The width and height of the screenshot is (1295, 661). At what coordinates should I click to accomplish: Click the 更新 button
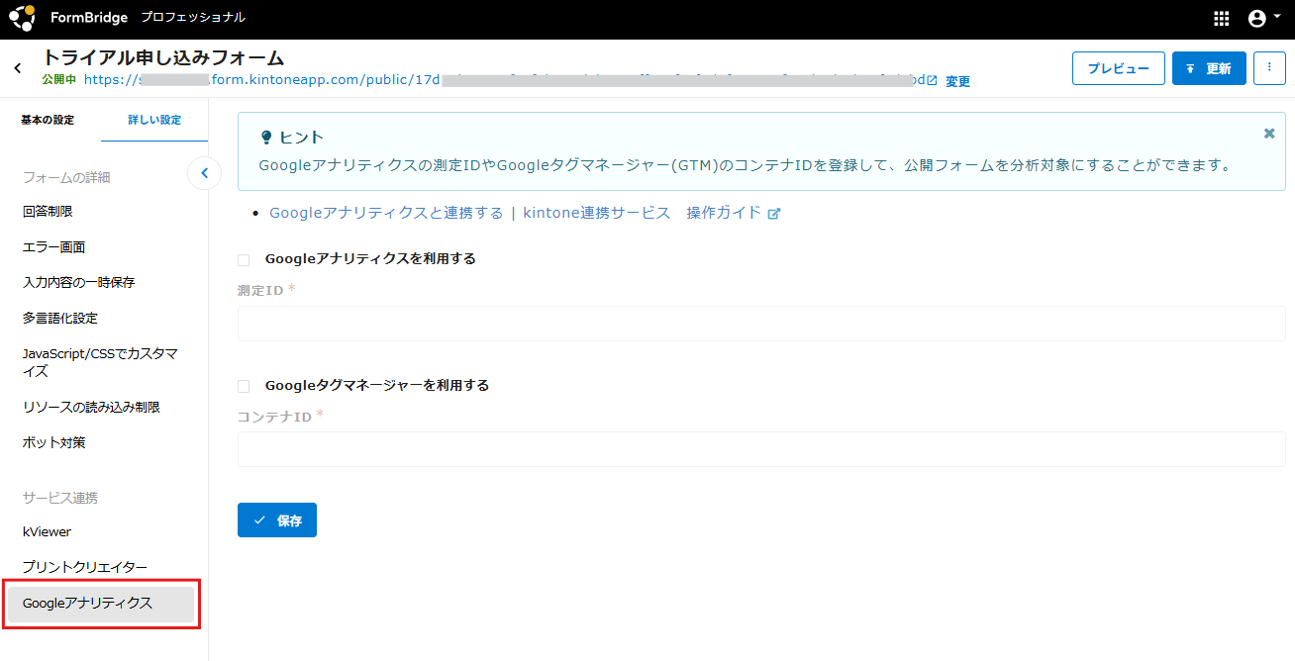1209,68
